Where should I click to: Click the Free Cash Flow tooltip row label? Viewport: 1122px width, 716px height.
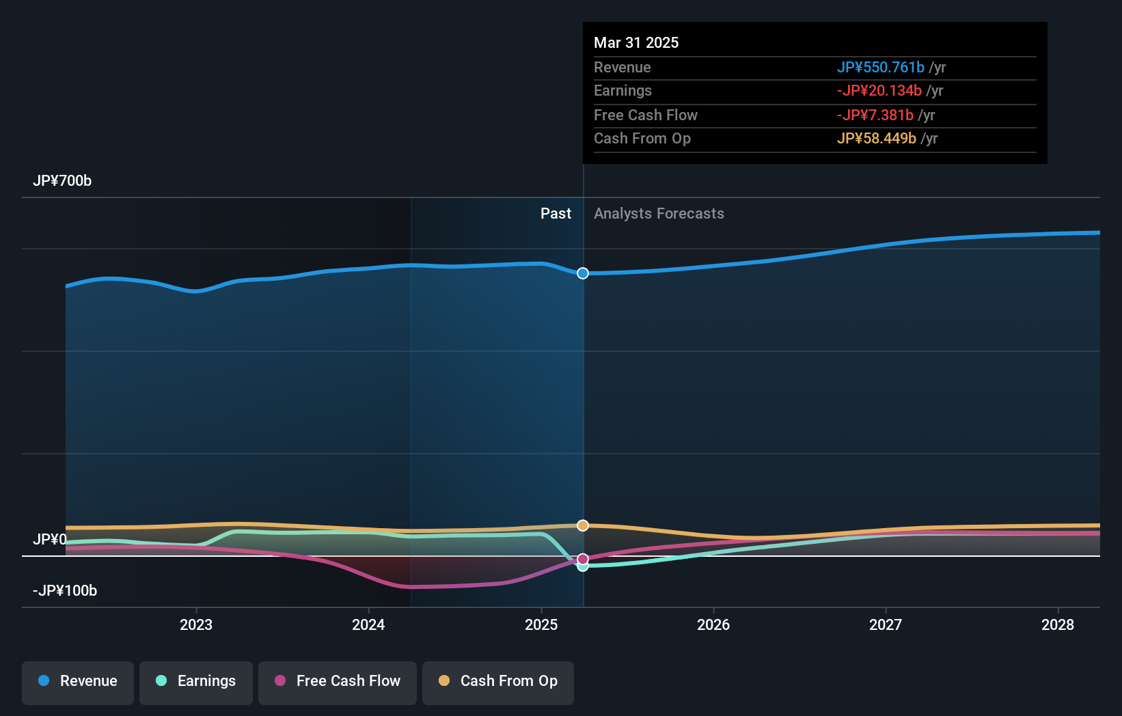(646, 115)
